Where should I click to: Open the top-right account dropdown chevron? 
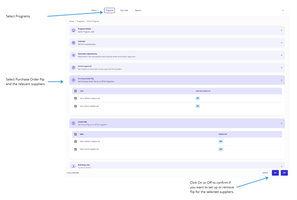[283, 10]
